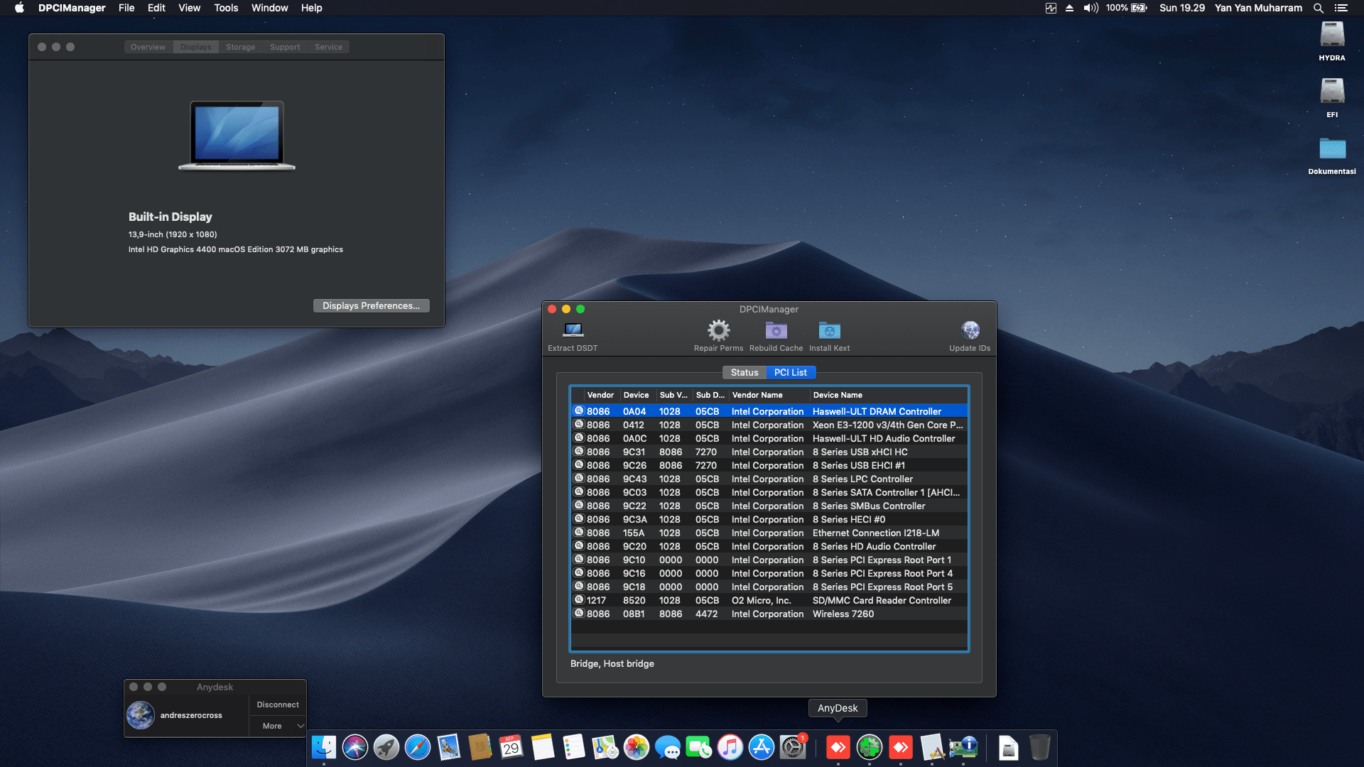Open the Tools menu in the menu bar
Image resolution: width=1364 pixels, height=767 pixels.
pos(226,8)
